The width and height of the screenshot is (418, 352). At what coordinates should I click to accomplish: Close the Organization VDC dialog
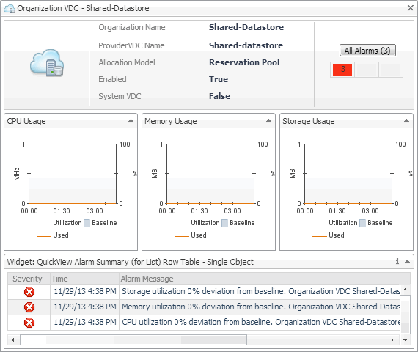[411, 8]
